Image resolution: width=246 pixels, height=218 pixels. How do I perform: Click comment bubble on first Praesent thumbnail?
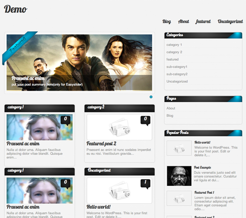click(65, 120)
